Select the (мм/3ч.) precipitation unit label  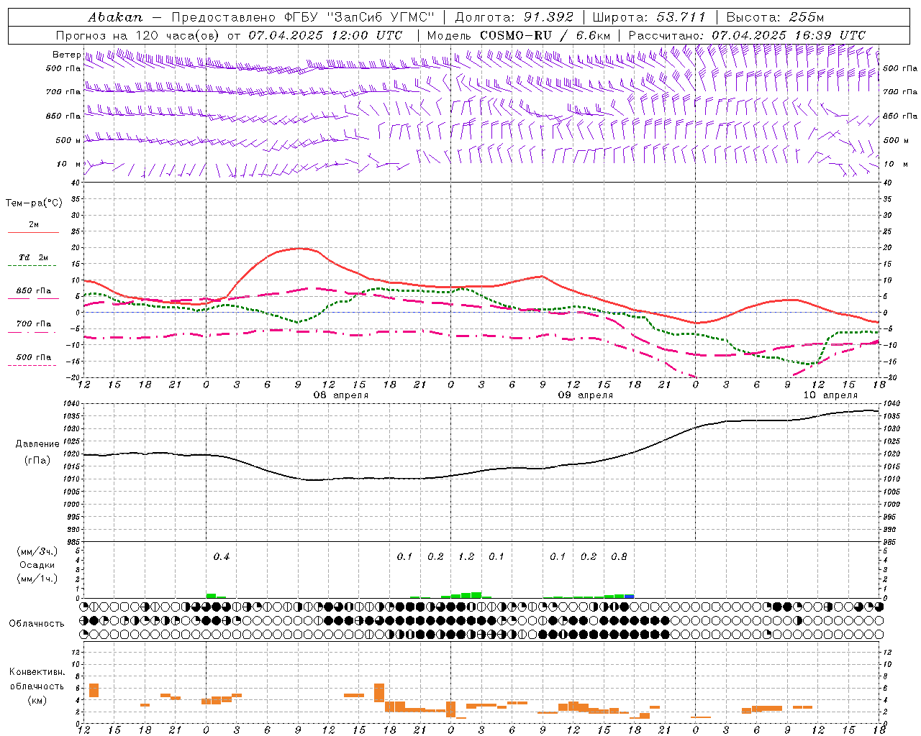click(37, 551)
